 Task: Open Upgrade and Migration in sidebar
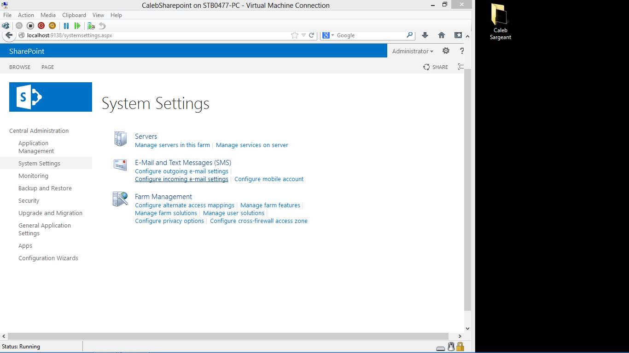pyautogui.click(x=50, y=213)
